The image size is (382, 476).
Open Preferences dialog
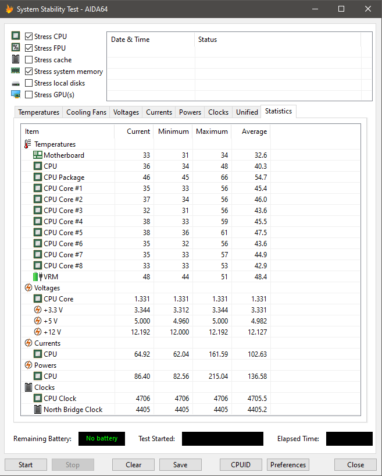point(288,465)
